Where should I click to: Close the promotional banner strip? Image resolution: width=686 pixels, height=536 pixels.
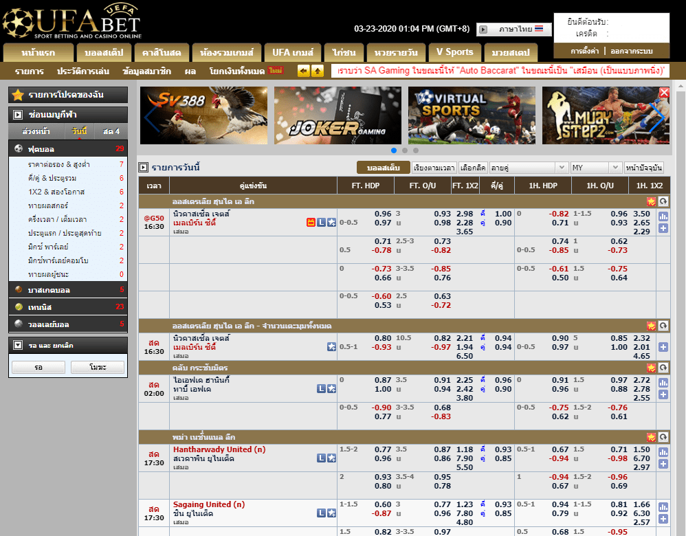point(664,92)
